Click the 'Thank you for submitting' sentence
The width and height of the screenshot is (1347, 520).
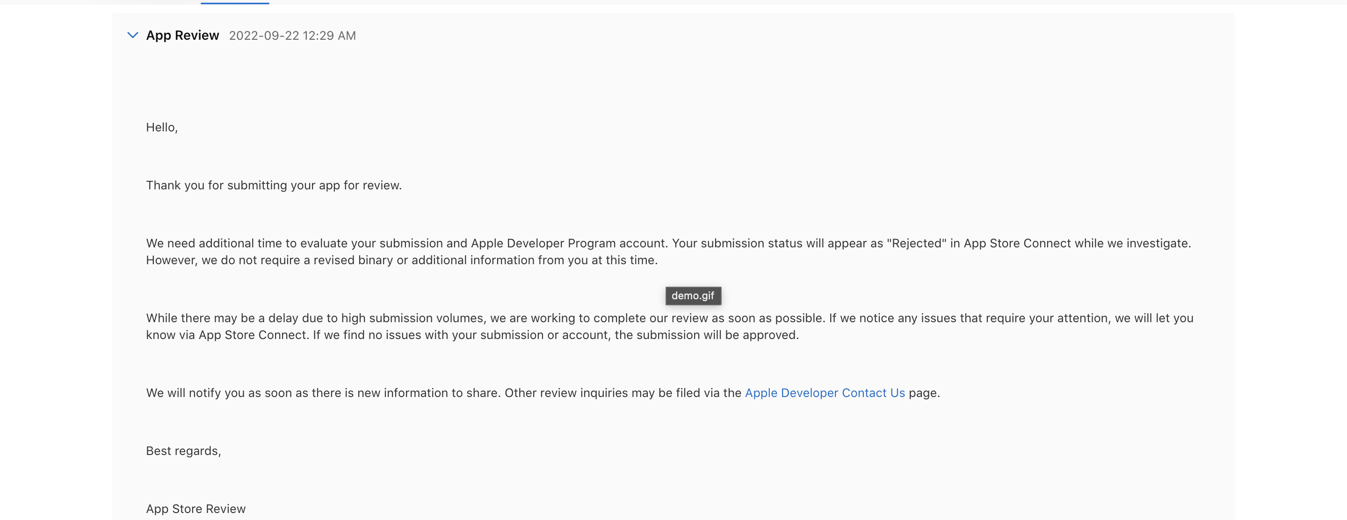pyautogui.click(x=274, y=186)
